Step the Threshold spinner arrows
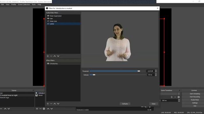 tap(156, 71)
